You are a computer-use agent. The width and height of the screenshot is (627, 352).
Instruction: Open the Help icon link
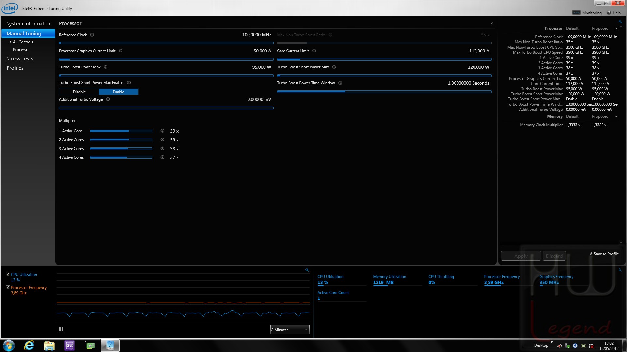click(x=614, y=13)
